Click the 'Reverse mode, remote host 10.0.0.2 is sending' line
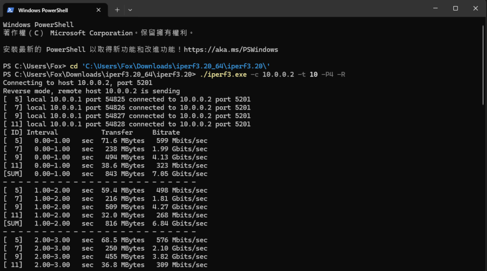 [x=91, y=91]
